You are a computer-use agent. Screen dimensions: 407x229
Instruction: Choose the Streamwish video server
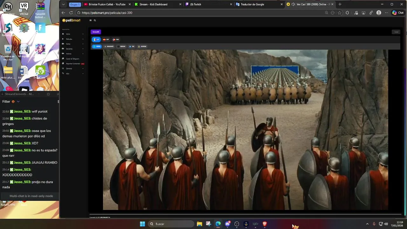point(109,46)
